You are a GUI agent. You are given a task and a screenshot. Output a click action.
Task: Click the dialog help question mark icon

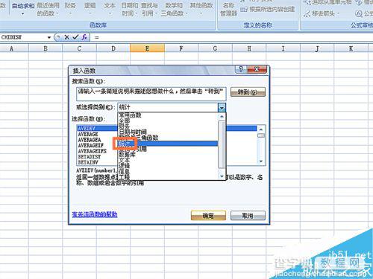pos(241,69)
